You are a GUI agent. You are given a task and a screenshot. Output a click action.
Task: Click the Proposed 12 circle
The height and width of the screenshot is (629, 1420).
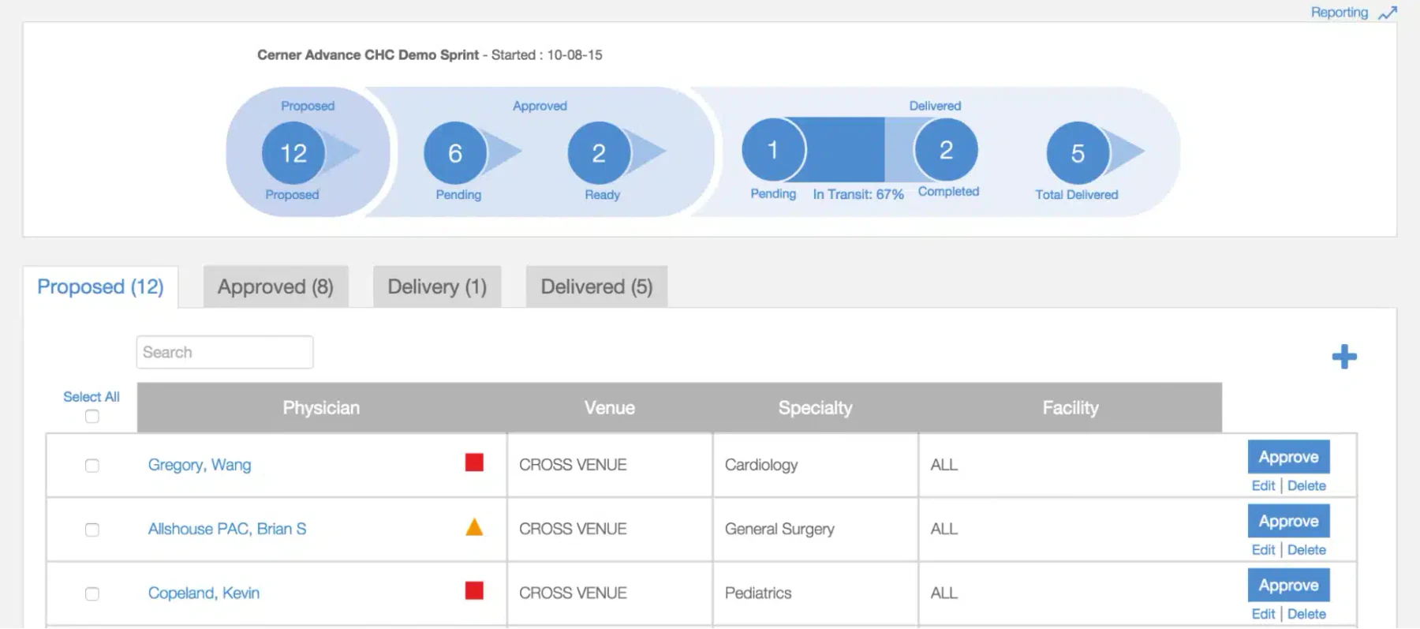(293, 153)
